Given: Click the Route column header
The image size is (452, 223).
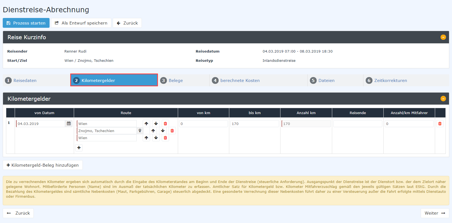Looking at the screenshot, I should 126,113.
